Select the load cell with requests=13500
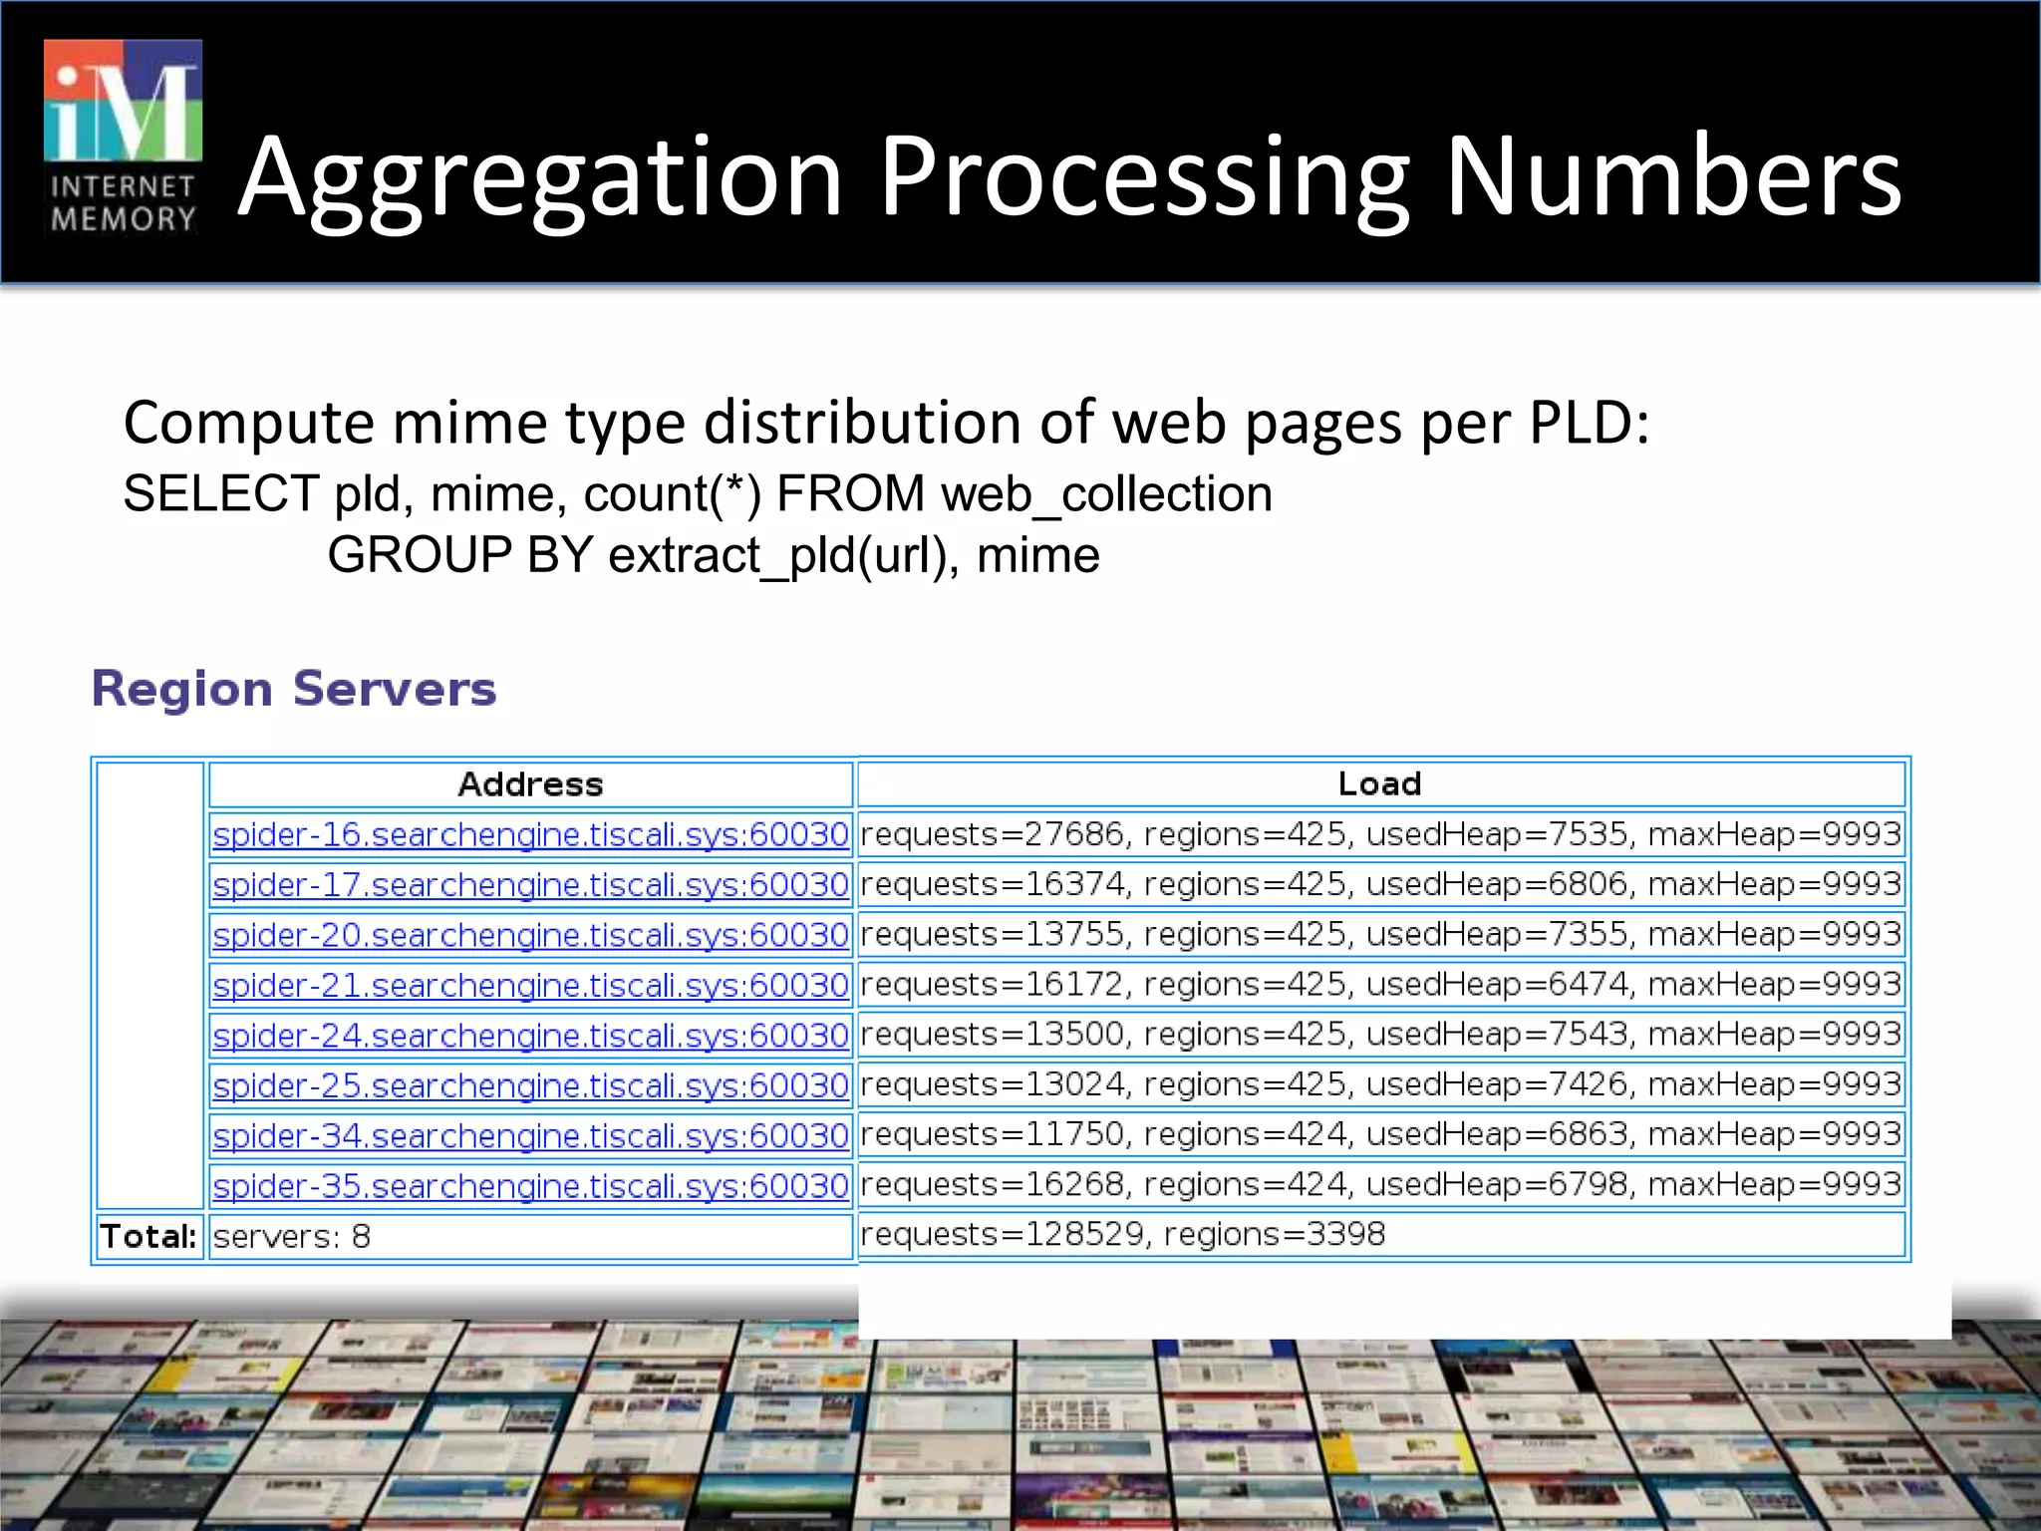This screenshot has width=2041, height=1531. [1381, 1034]
